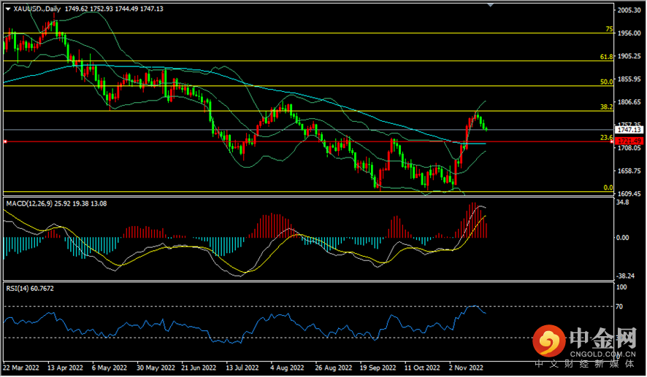Click the 2005.30 price on the scale
This screenshot has width=647, height=377.
(x=629, y=10)
